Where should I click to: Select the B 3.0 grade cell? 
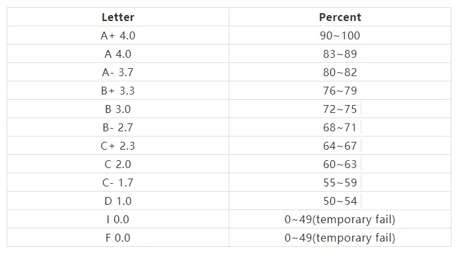pos(118,109)
